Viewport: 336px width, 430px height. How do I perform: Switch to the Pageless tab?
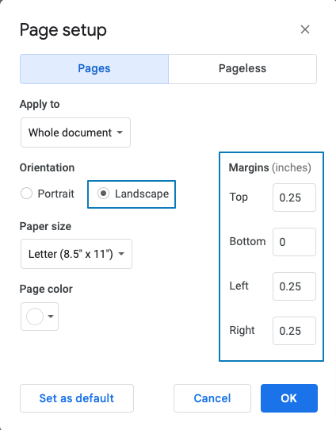pyautogui.click(x=242, y=69)
